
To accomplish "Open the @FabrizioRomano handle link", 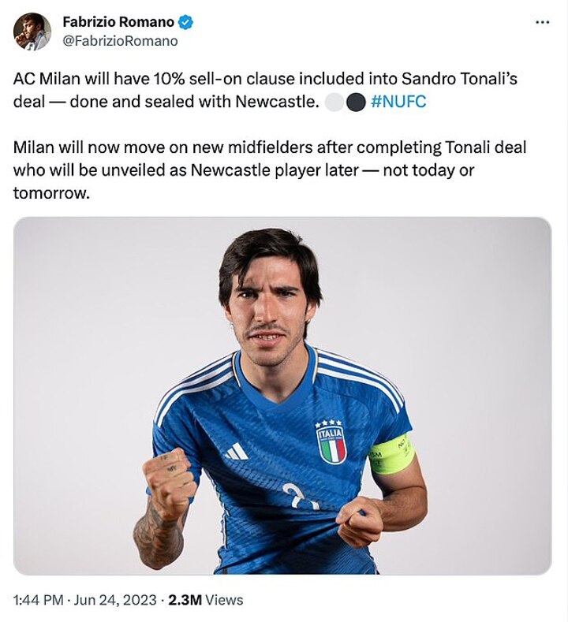I will click(x=120, y=41).
